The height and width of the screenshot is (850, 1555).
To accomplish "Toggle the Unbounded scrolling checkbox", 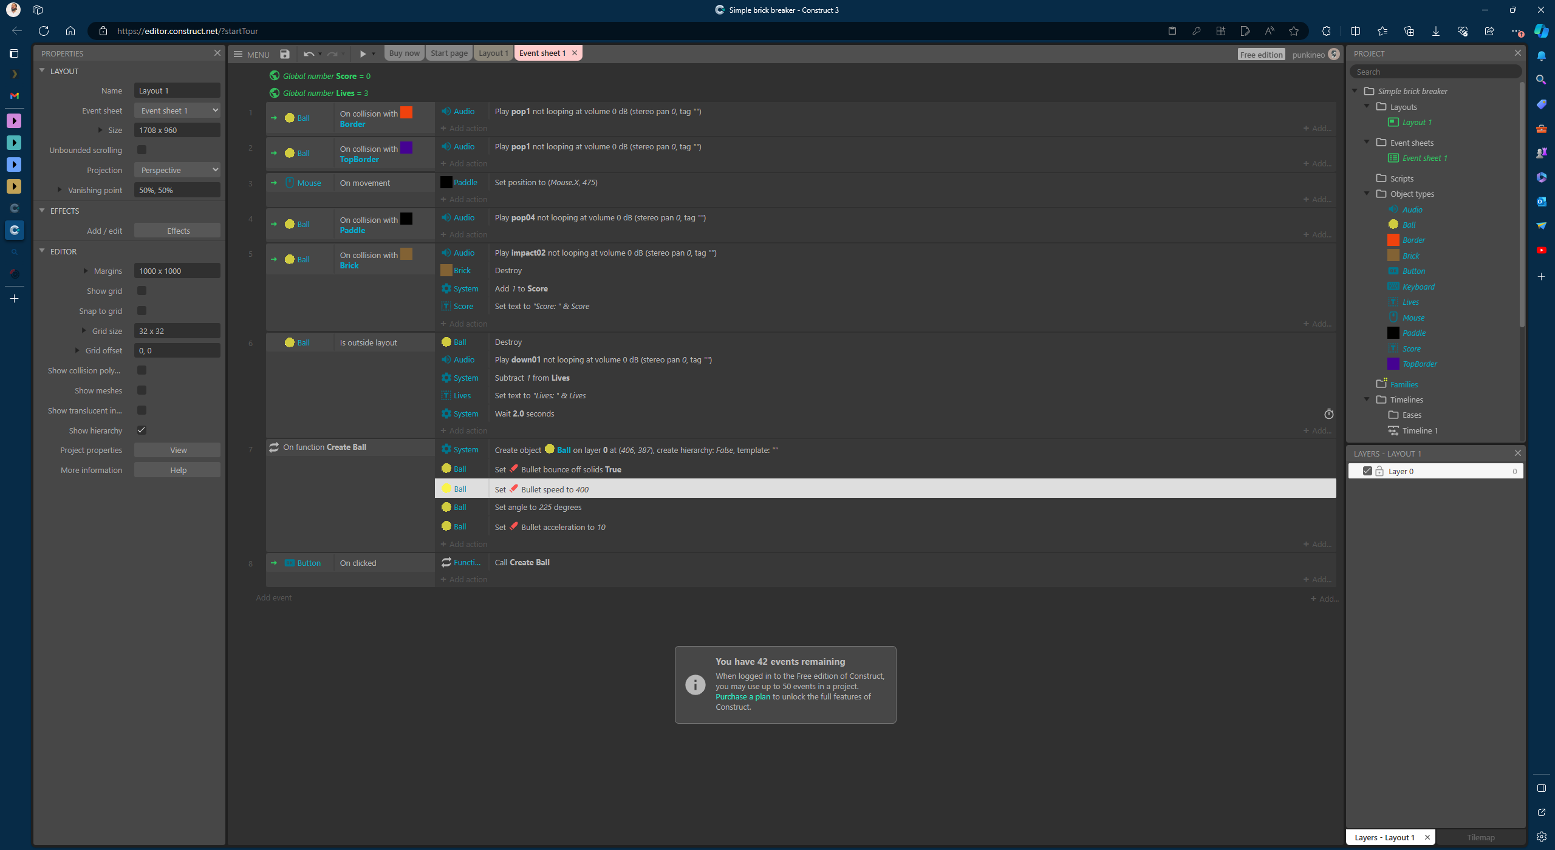I will [x=142, y=150].
